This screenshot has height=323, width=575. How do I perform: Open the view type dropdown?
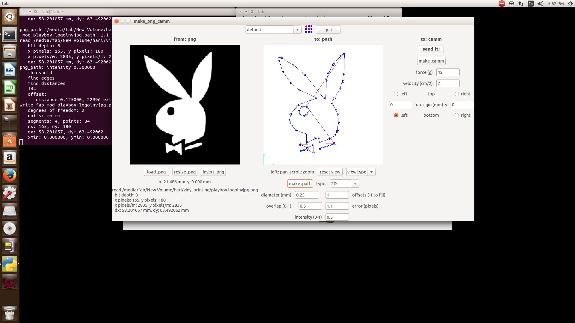[x=371, y=172]
